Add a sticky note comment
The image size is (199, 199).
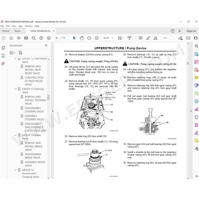(x=140, y=38)
